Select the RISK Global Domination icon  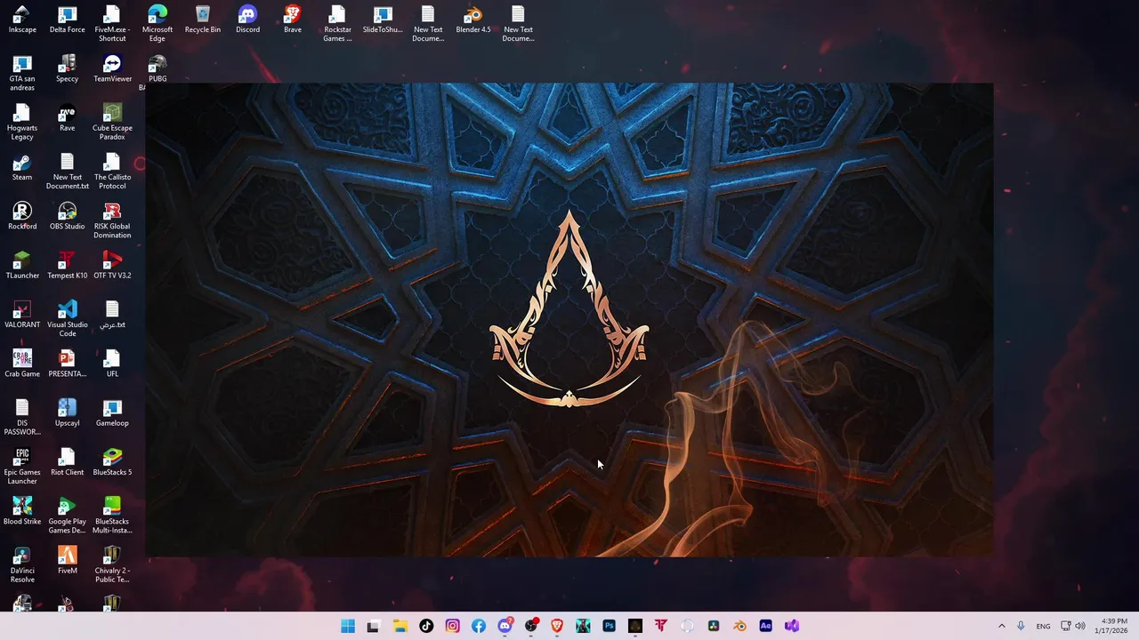click(x=112, y=220)
